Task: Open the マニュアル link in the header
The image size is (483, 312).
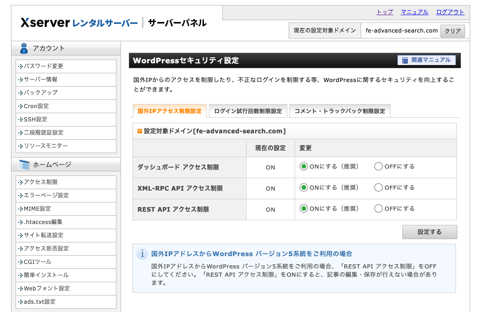Action: tap(414, 12)
